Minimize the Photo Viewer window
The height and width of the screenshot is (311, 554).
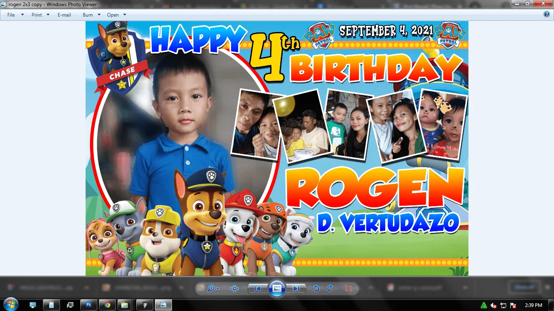click(x=516, y=3)
